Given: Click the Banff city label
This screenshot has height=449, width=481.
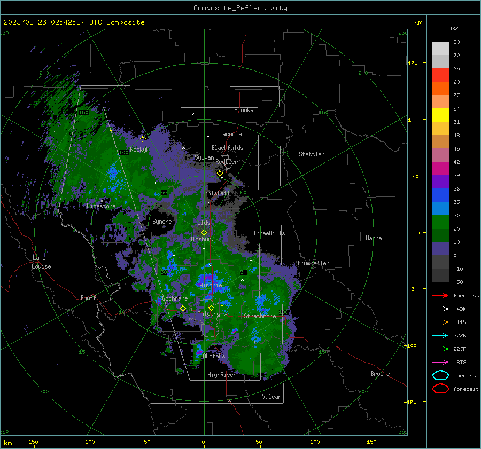Looking at the screenshot, I should coord(88,298).
